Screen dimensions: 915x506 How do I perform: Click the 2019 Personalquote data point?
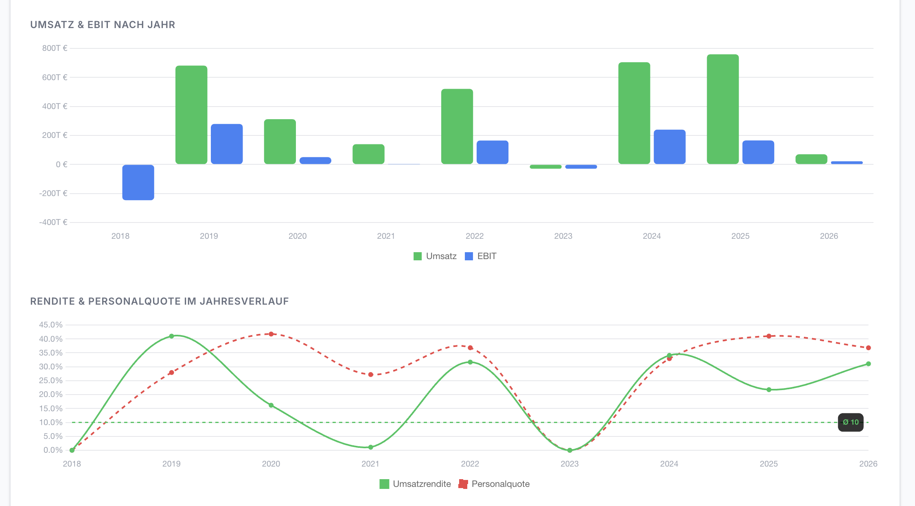[171, 373]
